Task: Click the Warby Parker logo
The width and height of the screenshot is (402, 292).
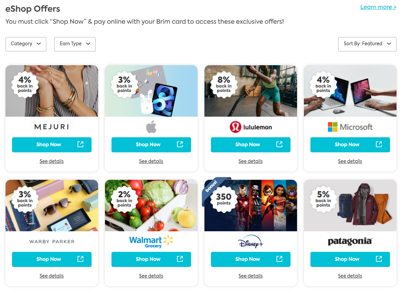Action: tap(51, 242)
